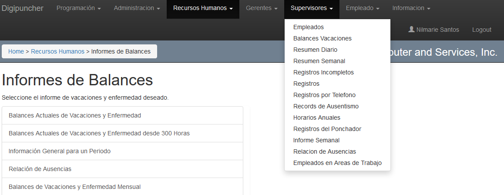The width and height of the screenshot is (504, 195).
Task: Expand the Gerentes dropdown
Action: (x=262, y=8)
